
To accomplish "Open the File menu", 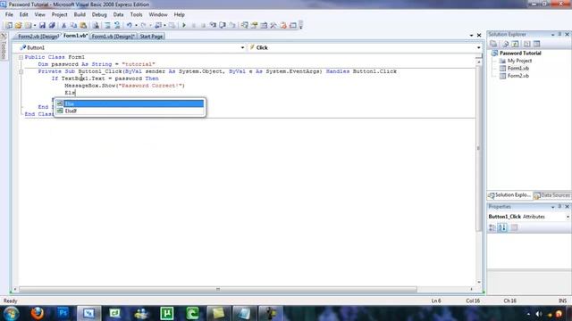I will [x=9, y=14].
